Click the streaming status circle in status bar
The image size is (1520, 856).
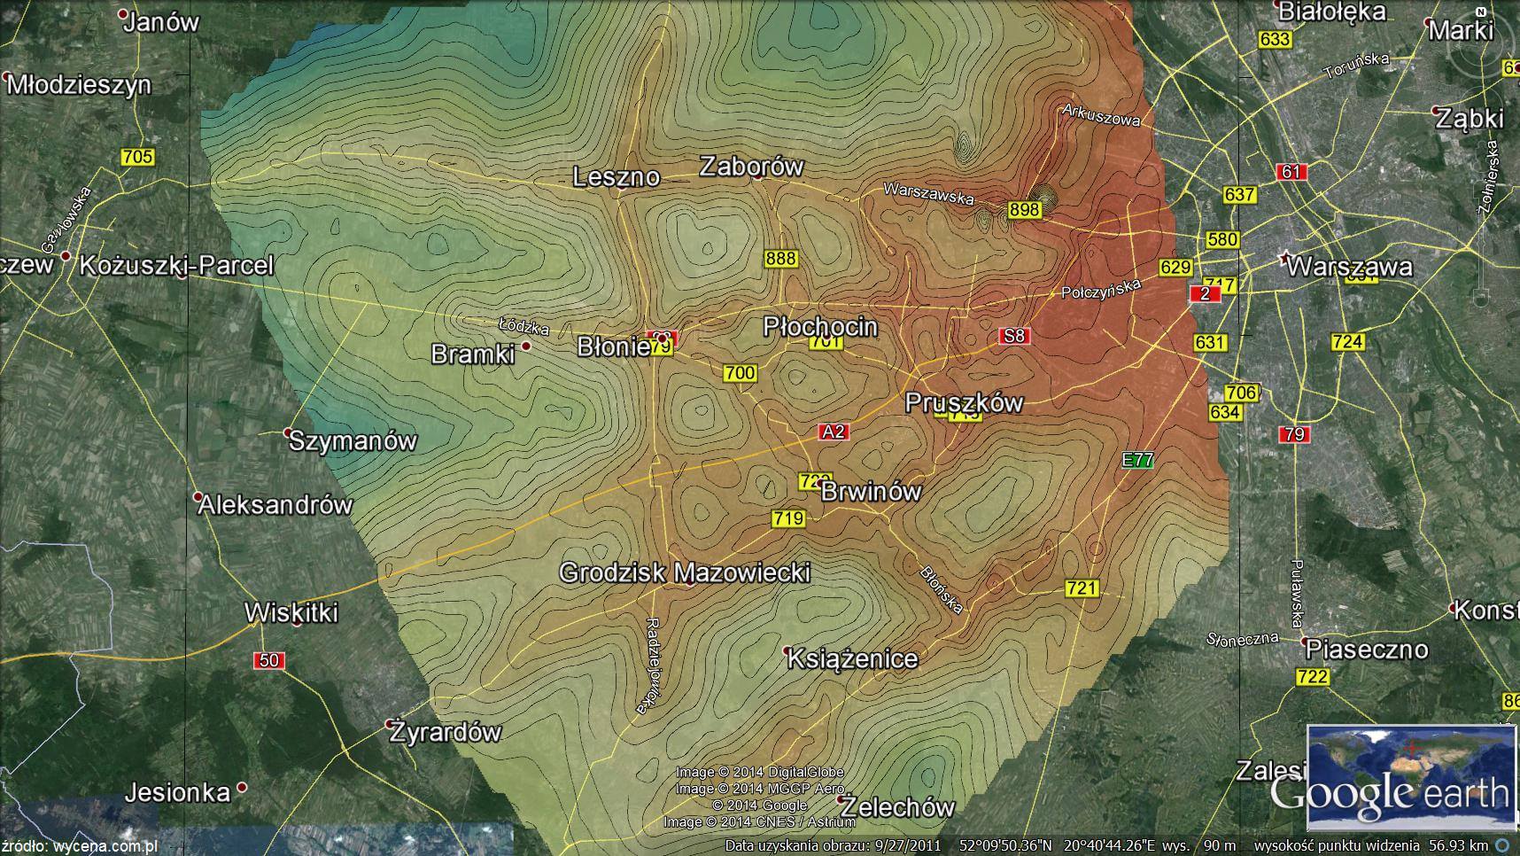tap(1502, 845)
